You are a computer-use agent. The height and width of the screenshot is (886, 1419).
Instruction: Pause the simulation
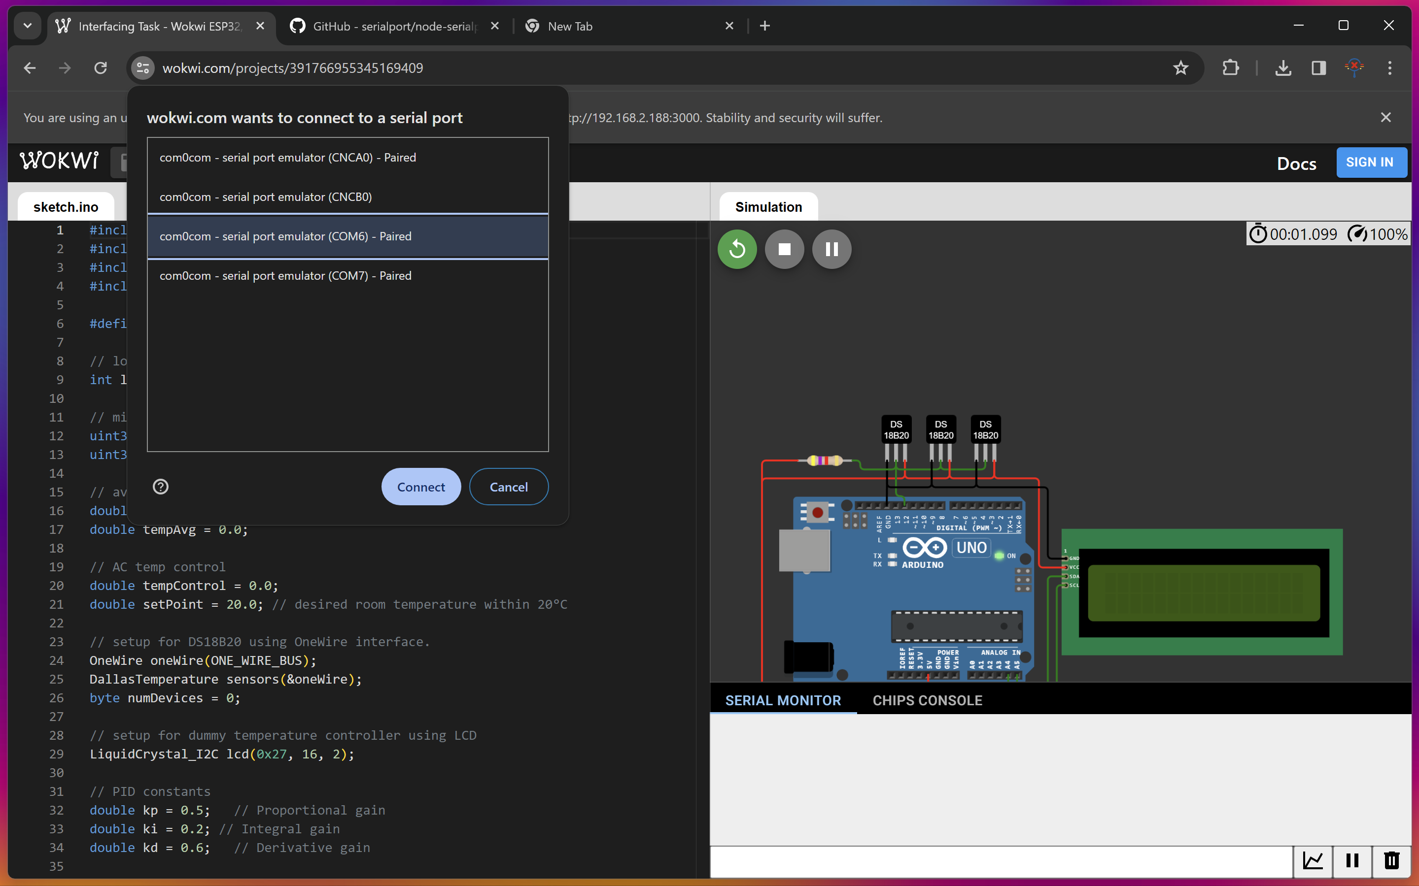point(831,249)
